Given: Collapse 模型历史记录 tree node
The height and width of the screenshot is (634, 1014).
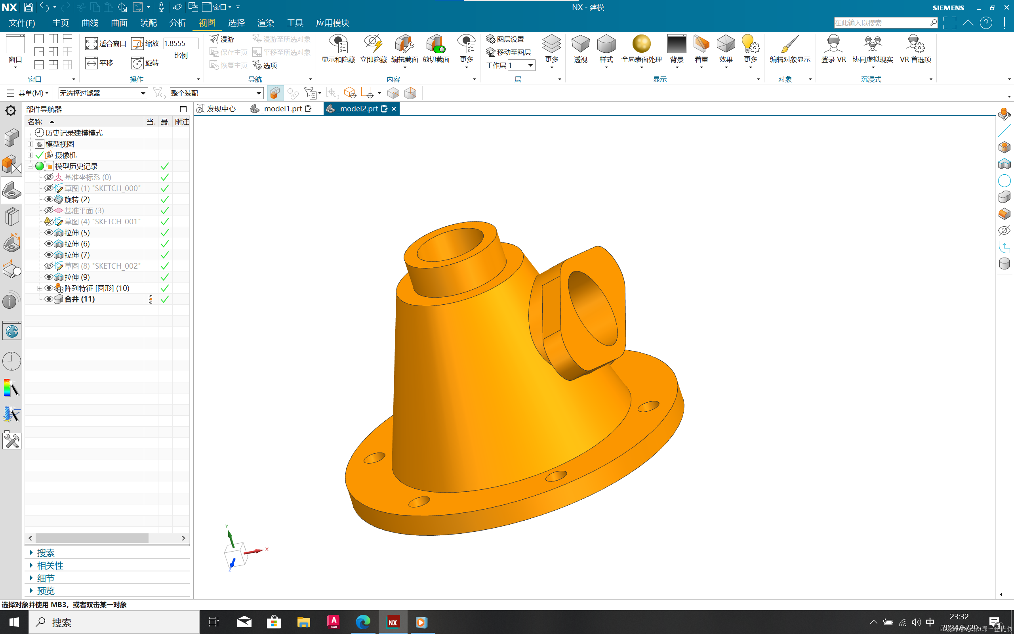Looking at the screenshot, I should point(30,166).
